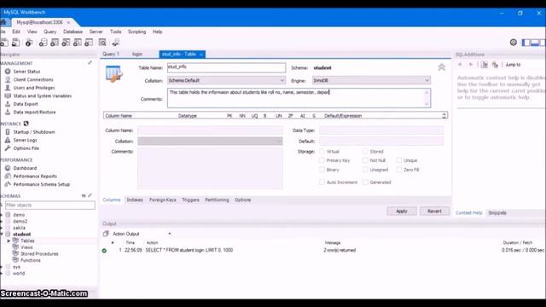Click in the table Comments text area

click(299, 98)
